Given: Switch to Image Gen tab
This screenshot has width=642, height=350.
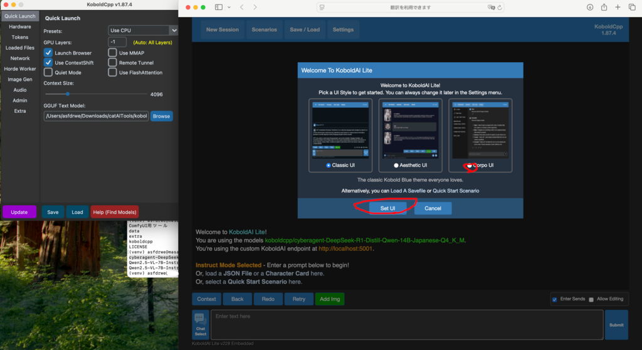Looking at the screenshot, I should pos(19,80).
